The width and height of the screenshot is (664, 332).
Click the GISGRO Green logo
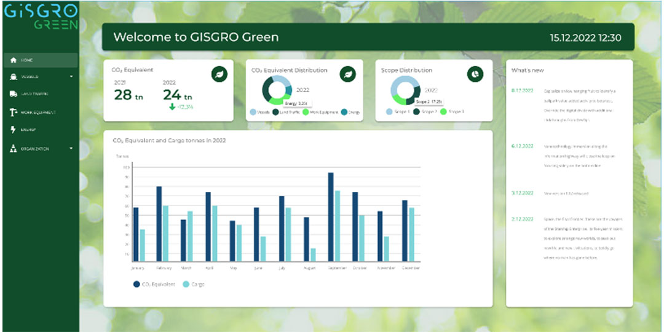point(41,17)
